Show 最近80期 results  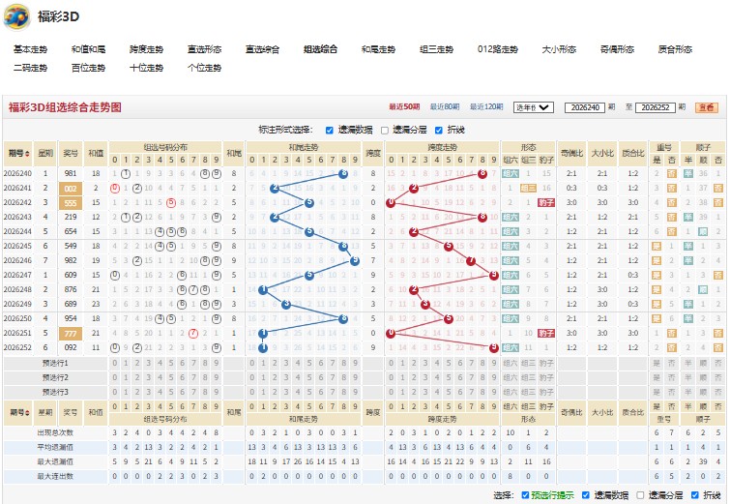point(445,107)
